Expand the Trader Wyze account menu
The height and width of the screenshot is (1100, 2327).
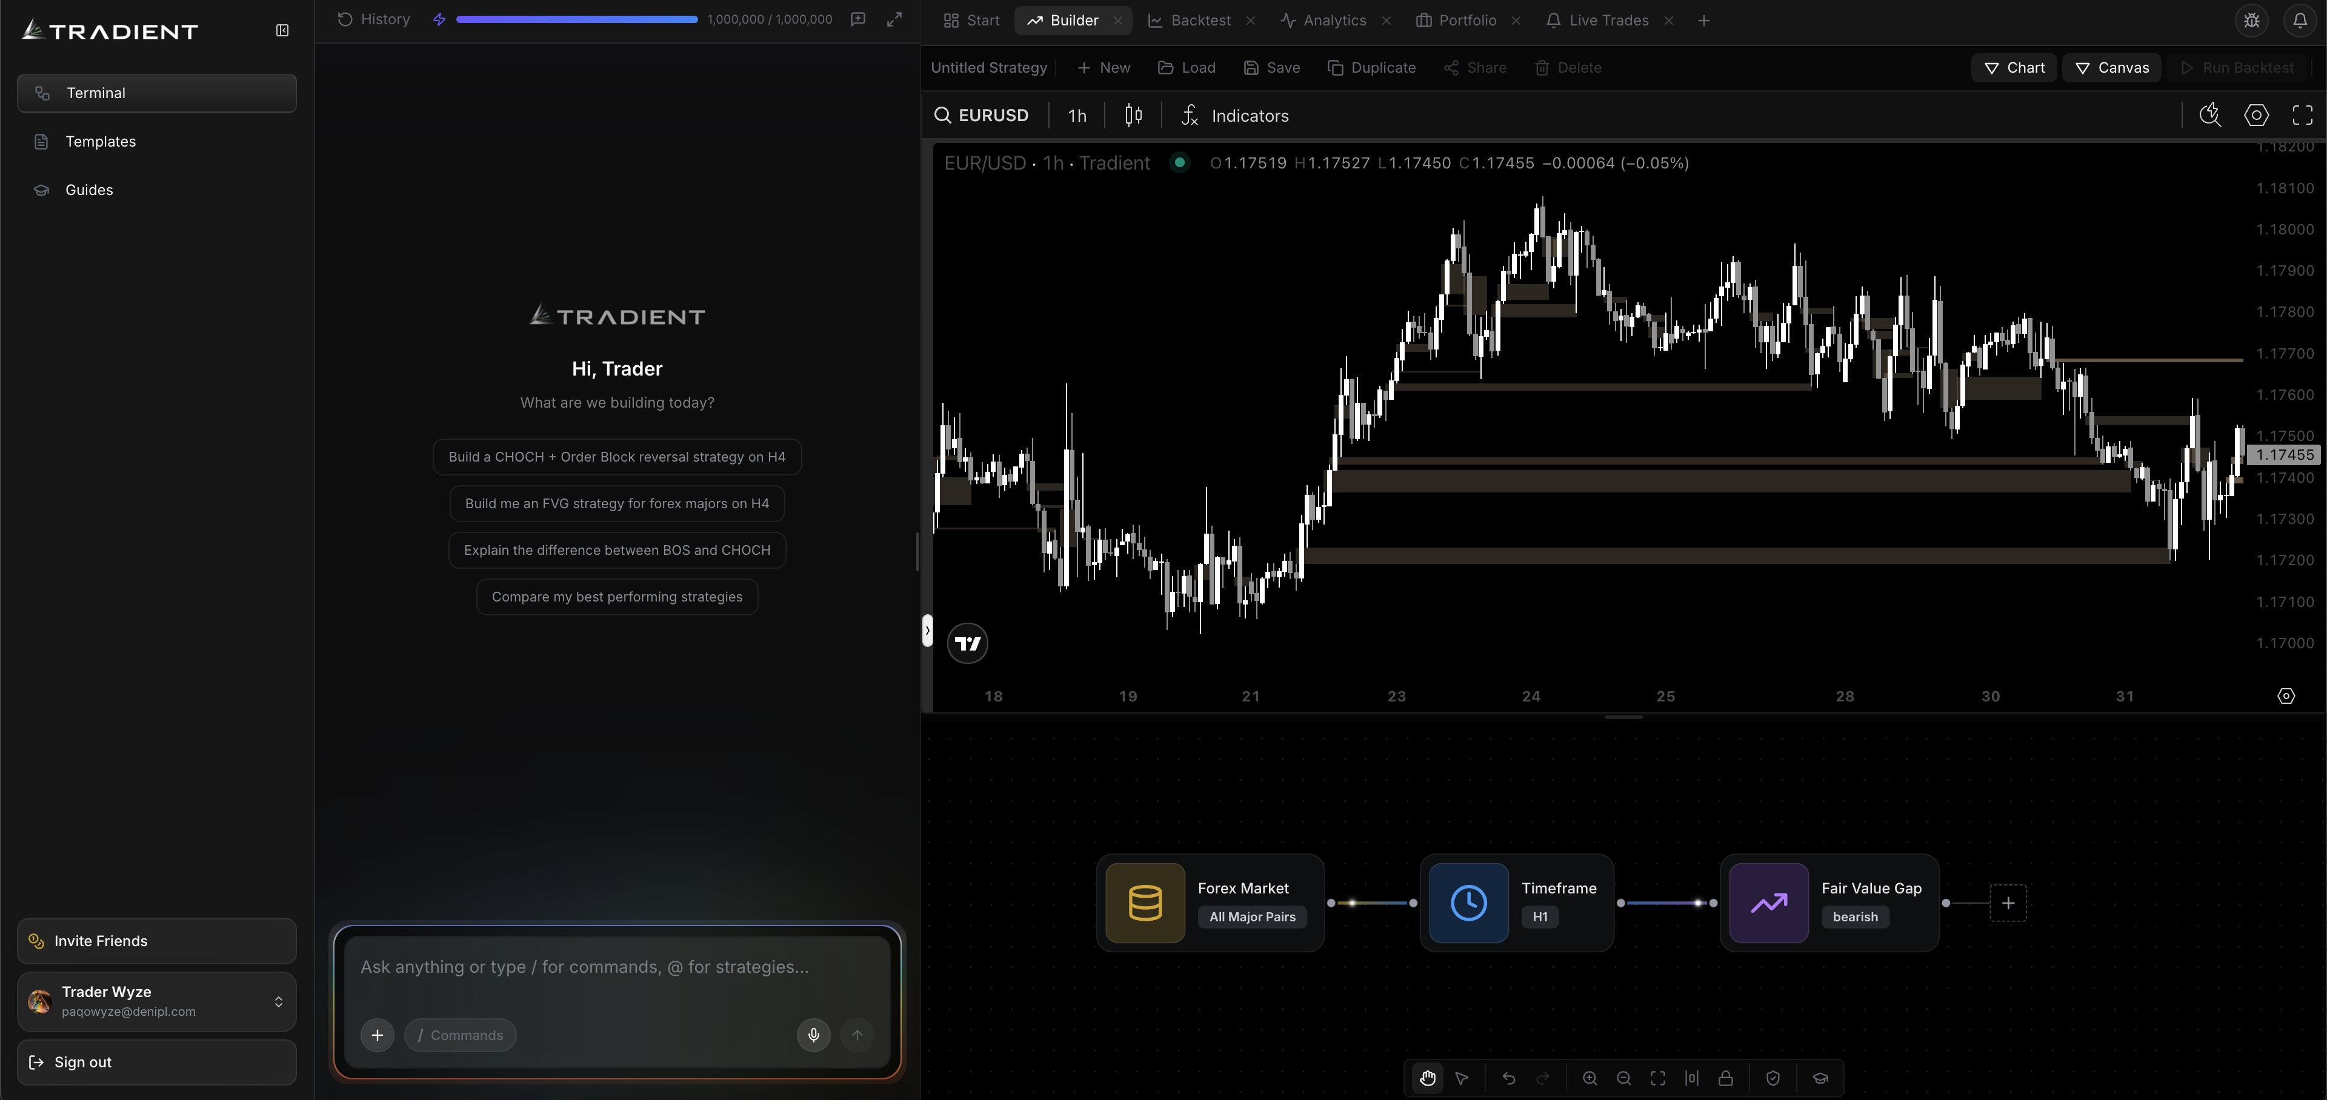point(156,1001)
